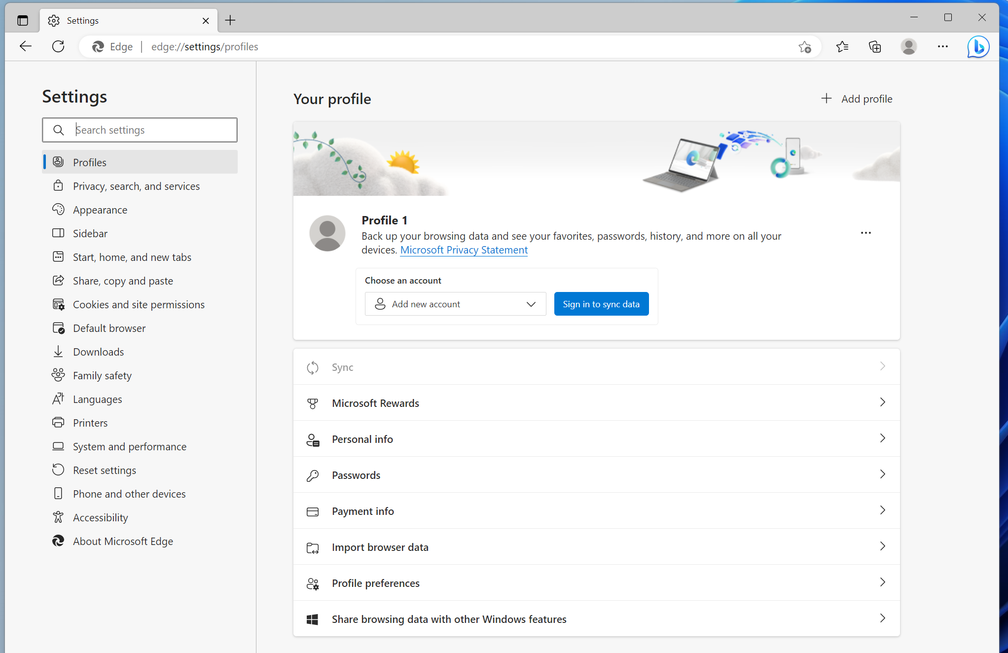
Task: Open the Collections icon
Action: 875,47
